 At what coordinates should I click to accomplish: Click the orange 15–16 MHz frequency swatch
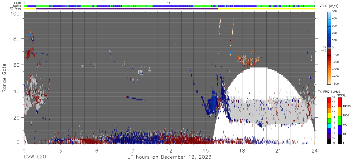[x=329, y=110]
